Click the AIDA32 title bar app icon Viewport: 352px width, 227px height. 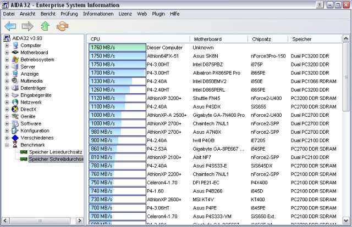coord(5,5)
